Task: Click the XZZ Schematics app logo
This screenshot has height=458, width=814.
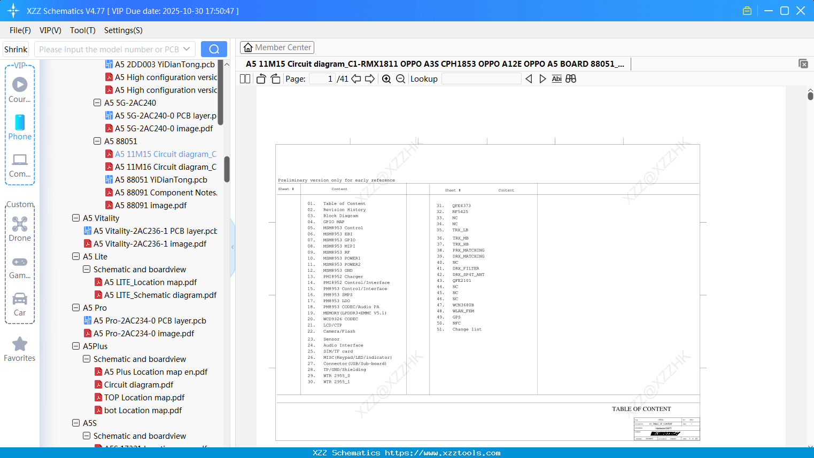Action: pyautogui.click(x=13, y=11)
